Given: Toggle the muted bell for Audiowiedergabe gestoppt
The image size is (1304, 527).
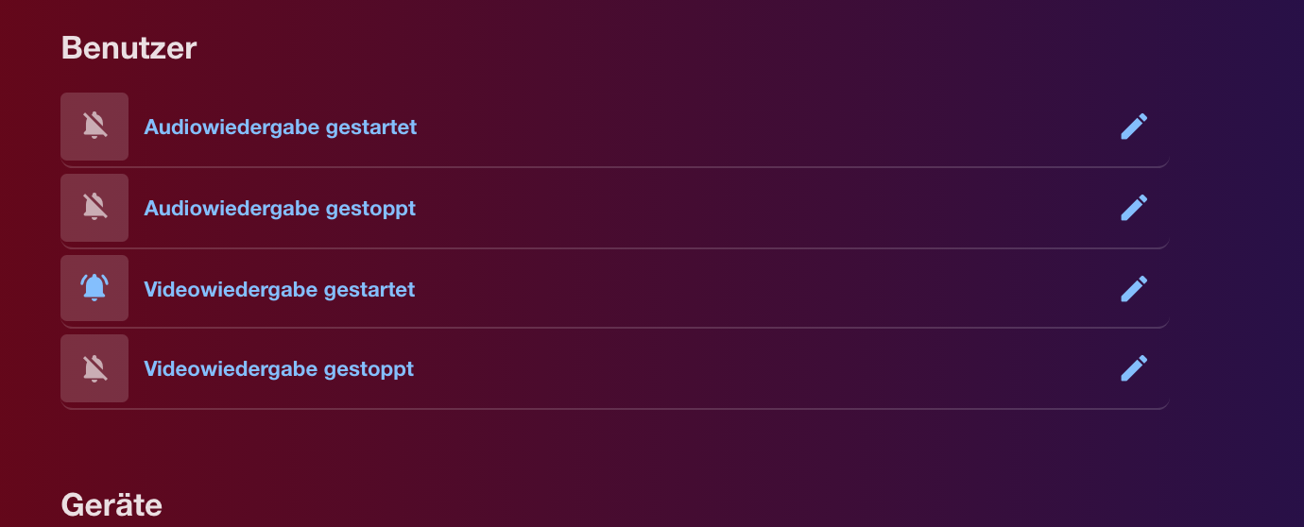Looking at the screenshot, I should [94, 208].
